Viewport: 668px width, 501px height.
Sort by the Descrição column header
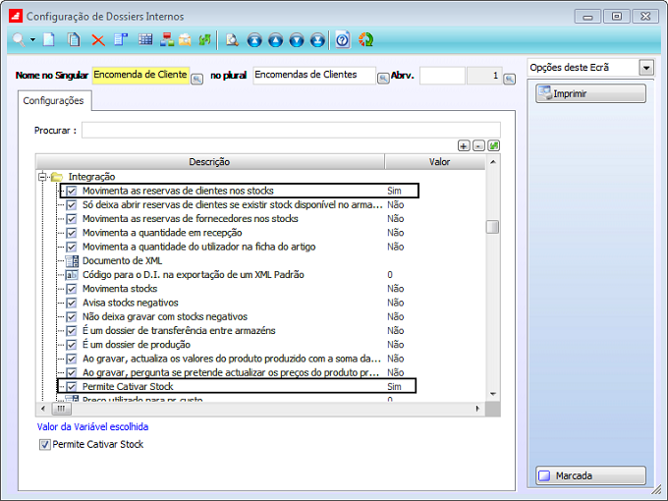click(210, 162)
